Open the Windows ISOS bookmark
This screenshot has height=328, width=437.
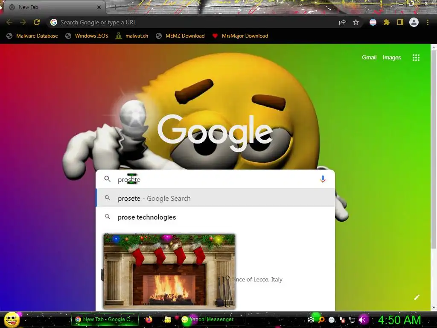[86, 36]
